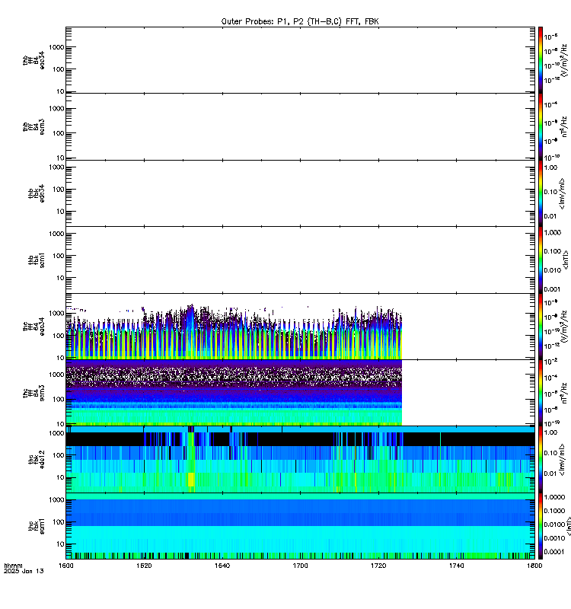Click the '1720' time tick label
571x609 pixels.
click(x=378, y=566)
